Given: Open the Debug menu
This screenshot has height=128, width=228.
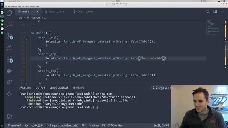Looking at the screenshot, I should point(27,7).
